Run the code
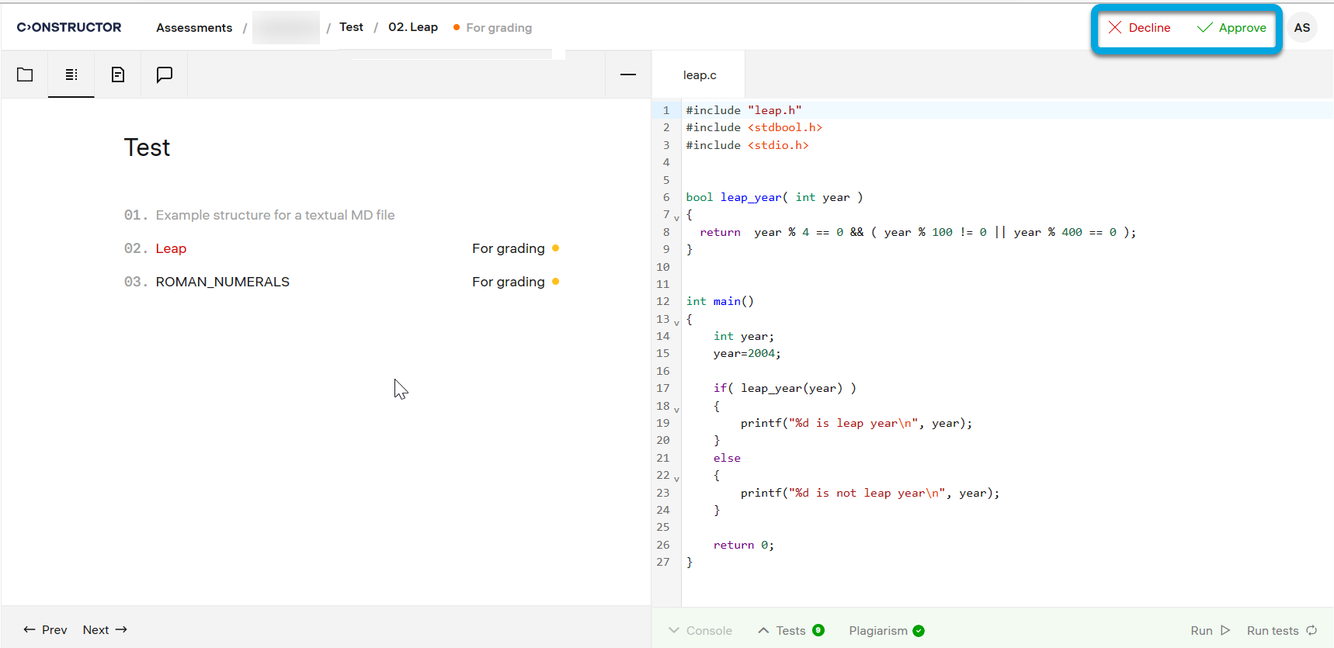The image size is (1334, 648). point(1210,631)
